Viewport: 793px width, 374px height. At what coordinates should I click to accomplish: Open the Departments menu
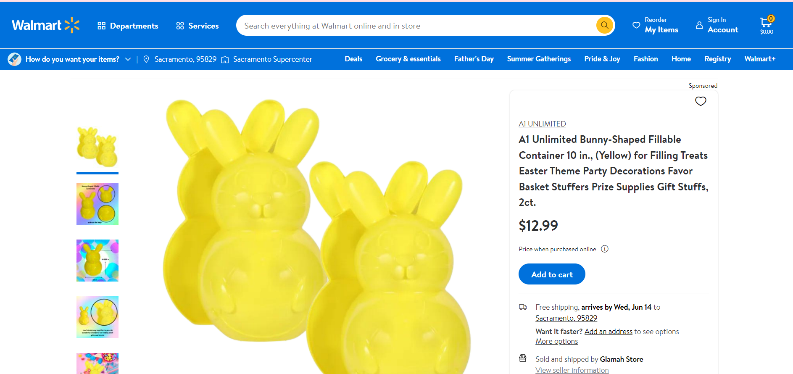tap(128, 26)
